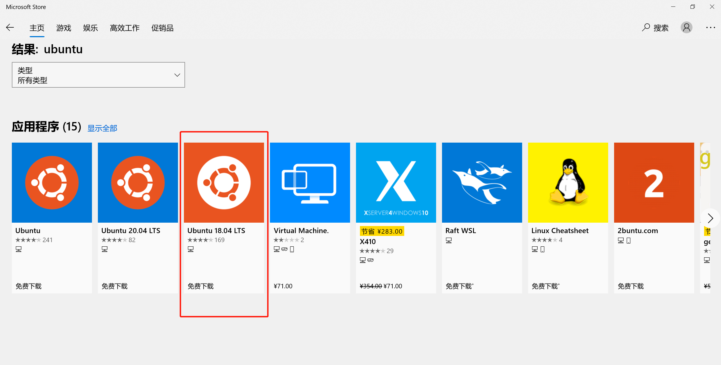The width and height of the screenshot is (721, 365).
Task: Click 免费下载 under the first Ubuntu app
Action: [28, 286]
